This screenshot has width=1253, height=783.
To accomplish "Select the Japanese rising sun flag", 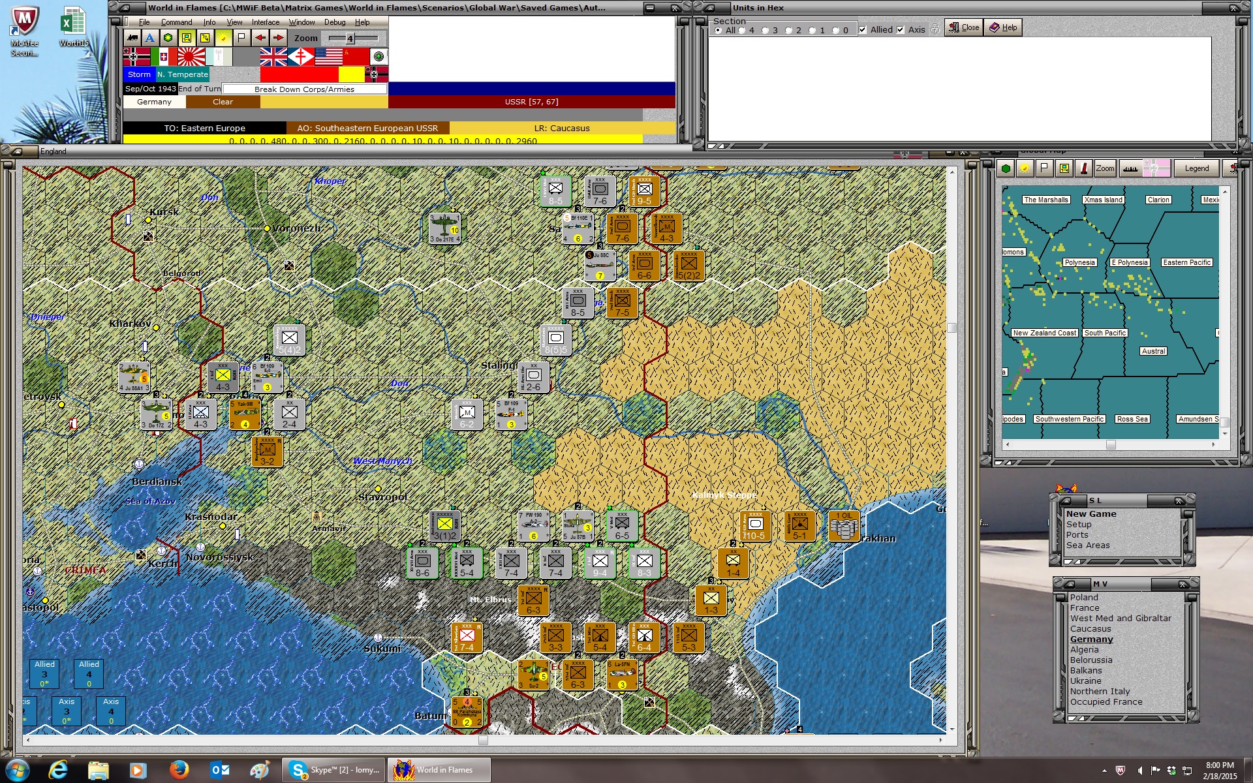I will click(x=191, y=57).
